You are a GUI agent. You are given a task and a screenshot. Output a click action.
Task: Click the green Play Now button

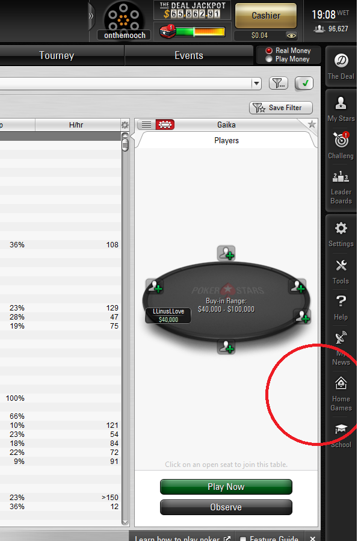click(226, 487)
